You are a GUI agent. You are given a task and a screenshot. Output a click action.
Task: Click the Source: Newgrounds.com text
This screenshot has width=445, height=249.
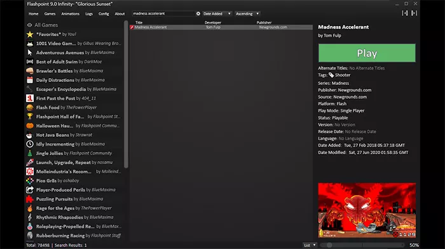pyautogui.click(x=342, y=97)
